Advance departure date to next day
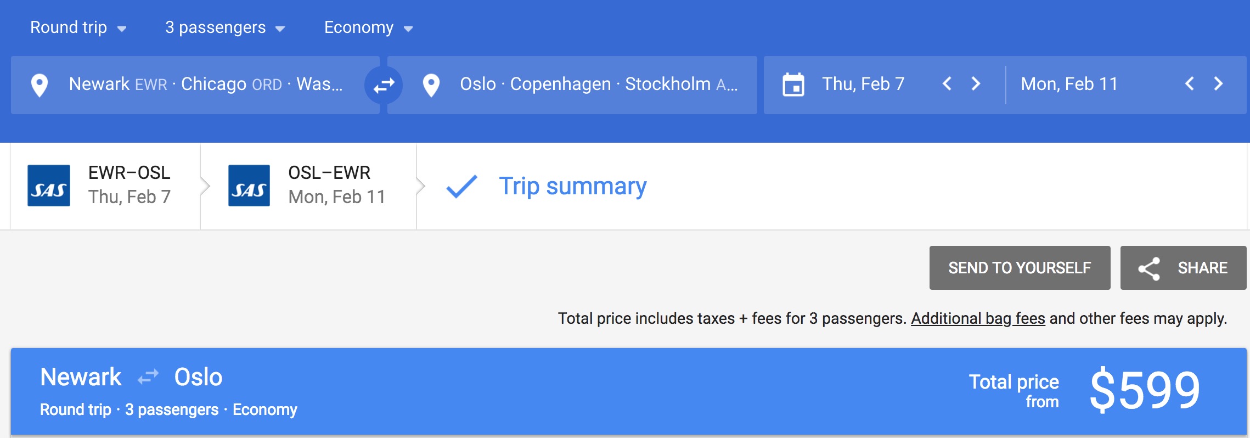Image resolution: width=1250 pixels, height=438 pixels. coord(976,84)
